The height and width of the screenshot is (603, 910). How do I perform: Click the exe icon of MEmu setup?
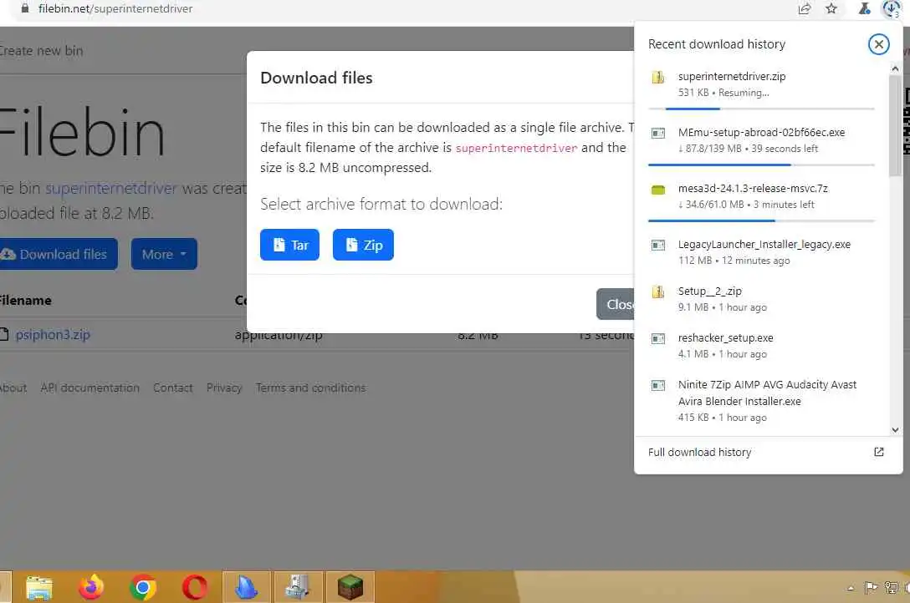pyautogui.click(x=657, y=134)
